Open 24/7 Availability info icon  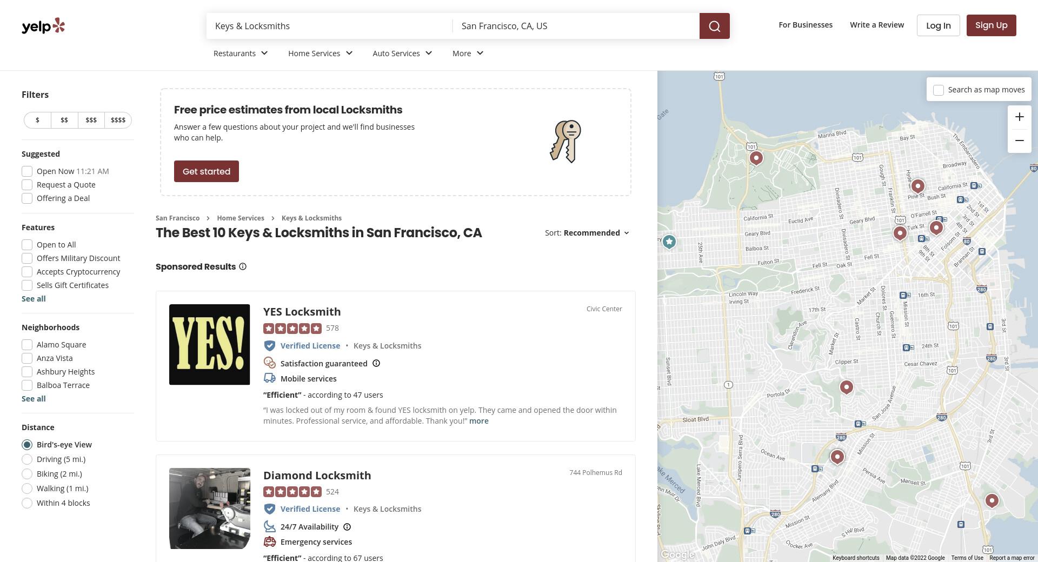point(347,527)
